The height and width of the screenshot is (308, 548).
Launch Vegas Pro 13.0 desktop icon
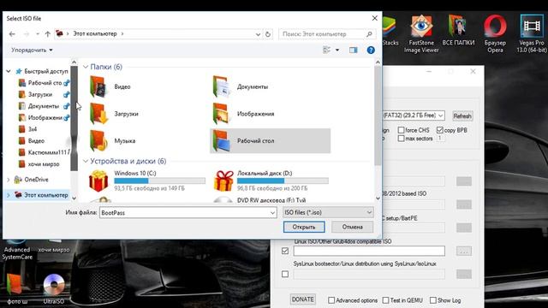tap(531, 34)
